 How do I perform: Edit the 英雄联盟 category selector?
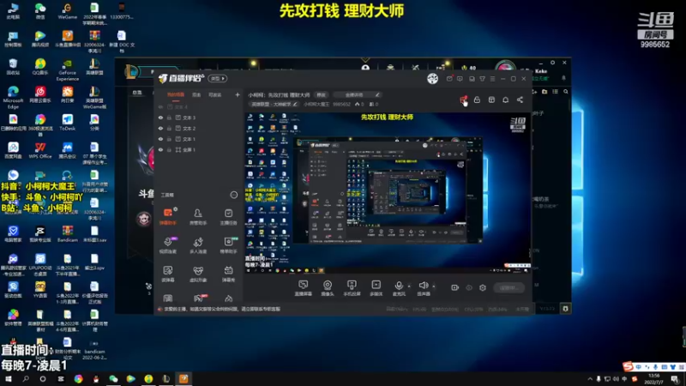tap(274, 104)
